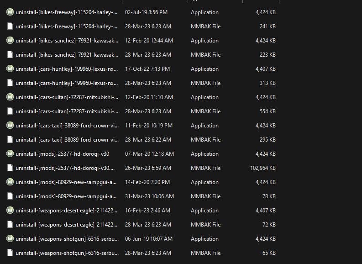The image size is (362, 264).
Task: Select the uninstall-[weapons-shotgun]-6316-serbu name dated 06-Jun-19
Action: coord(67,239)
